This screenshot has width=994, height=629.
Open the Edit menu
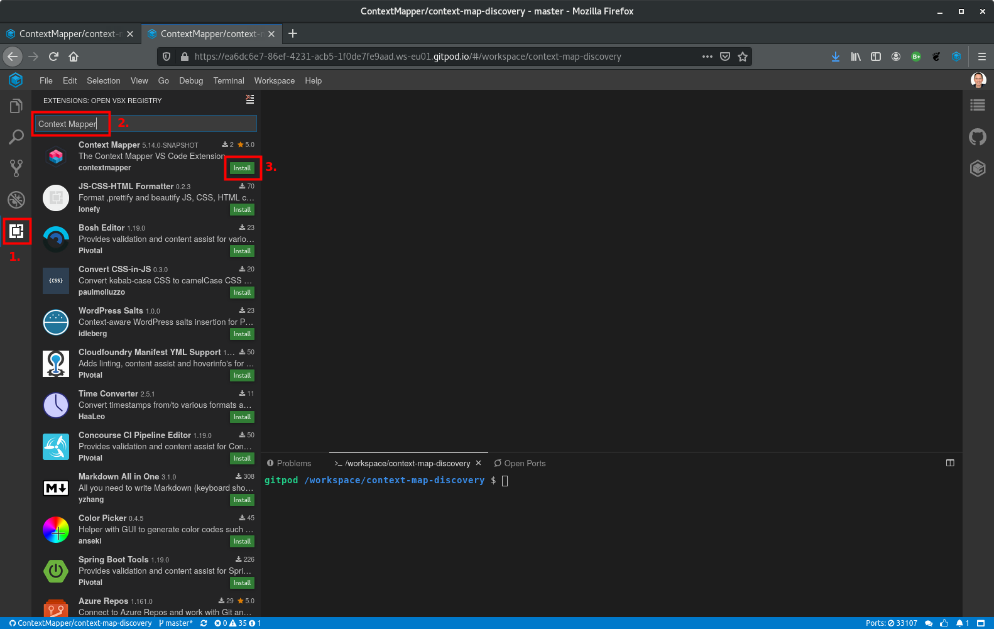[70, 80]
